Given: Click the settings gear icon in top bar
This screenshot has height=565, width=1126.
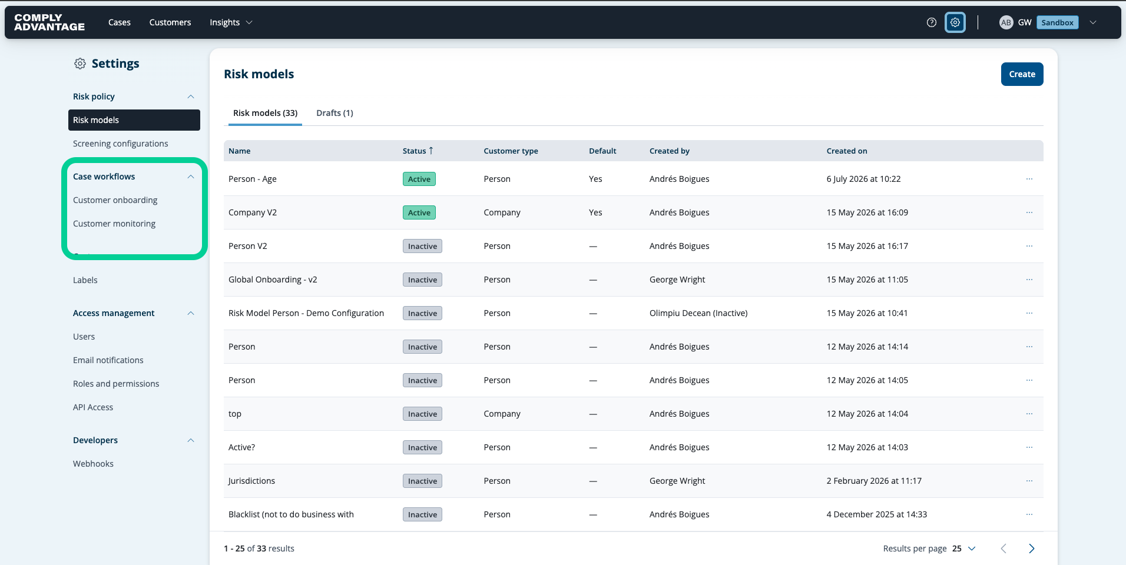Looking at the screenshot, I should click(955, 22).
